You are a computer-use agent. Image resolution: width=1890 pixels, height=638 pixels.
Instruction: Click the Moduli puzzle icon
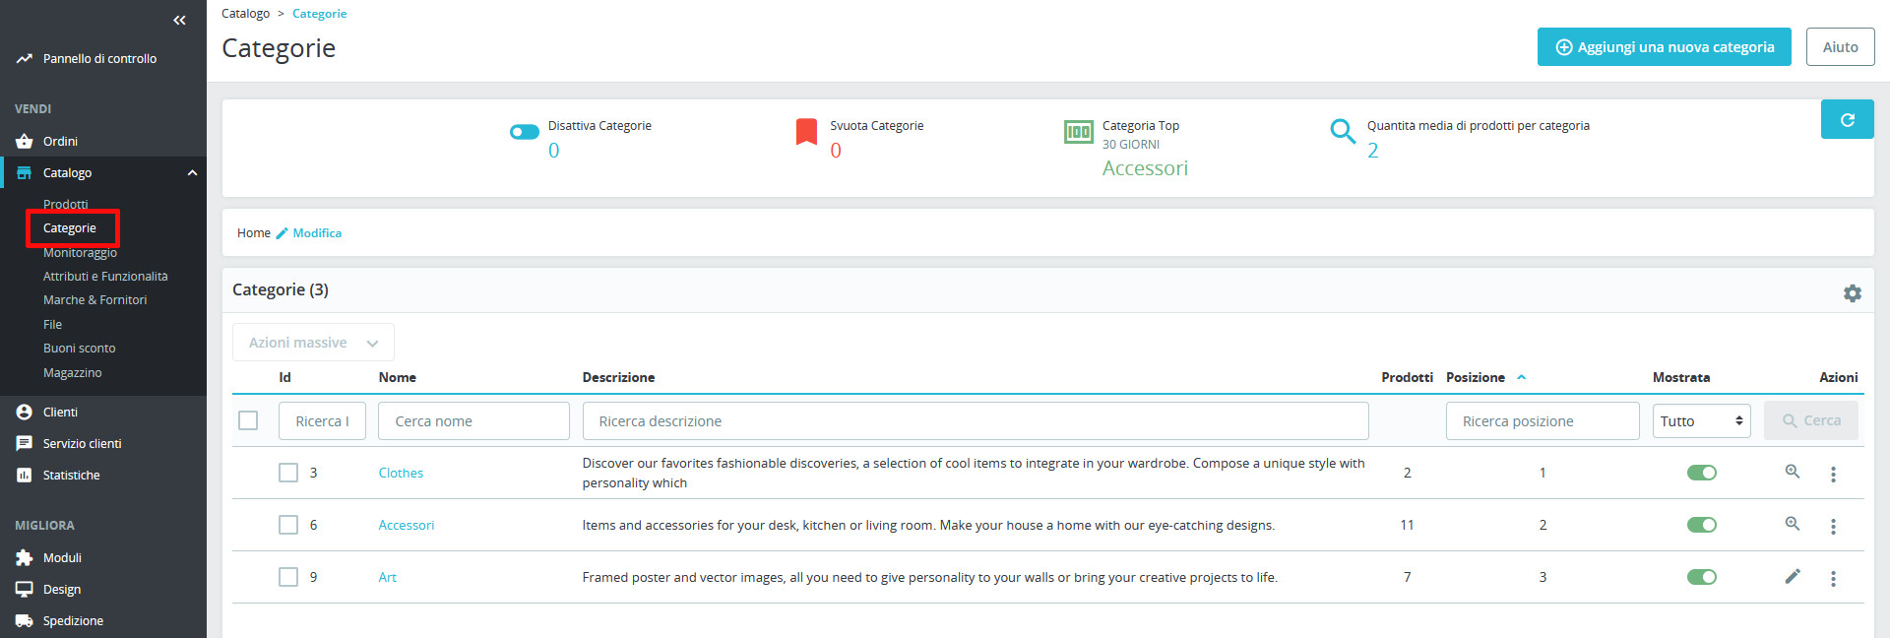click(25, 557)
